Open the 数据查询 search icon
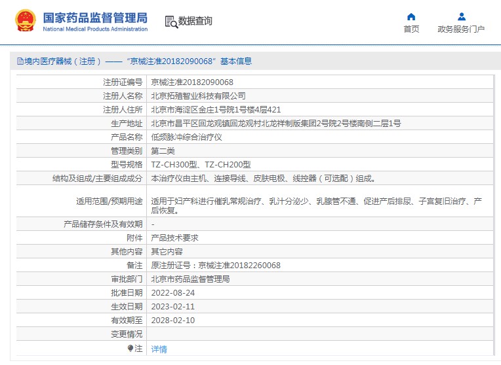The width and height of the screenshot is (501, 365). [x=170, y=22]
